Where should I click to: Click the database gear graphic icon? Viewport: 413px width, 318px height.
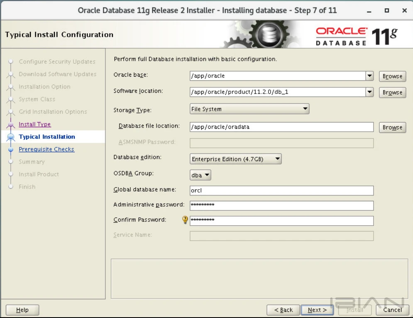click(x=269, y=34)
